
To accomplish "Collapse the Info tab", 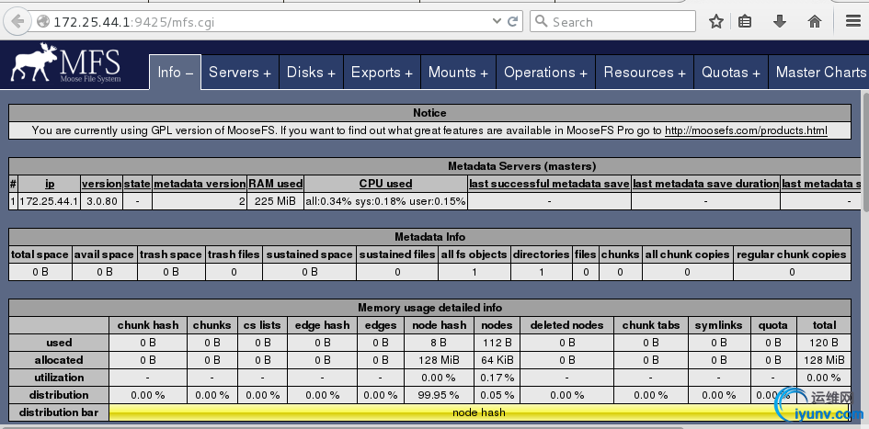I will pyautogui.click(x=175, y=72).
